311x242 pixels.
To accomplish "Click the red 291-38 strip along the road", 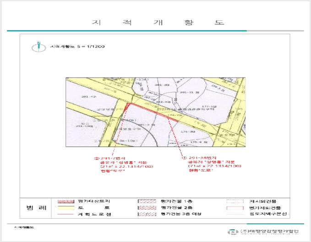I will (154, 112).
